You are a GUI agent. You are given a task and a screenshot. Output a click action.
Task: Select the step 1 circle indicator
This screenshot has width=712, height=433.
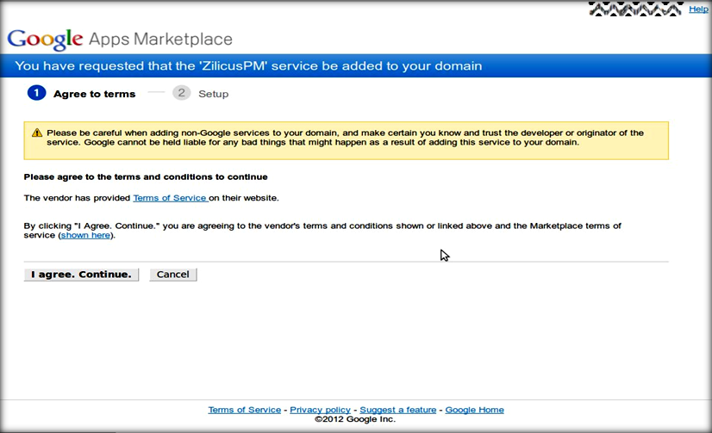pos(36,93)
